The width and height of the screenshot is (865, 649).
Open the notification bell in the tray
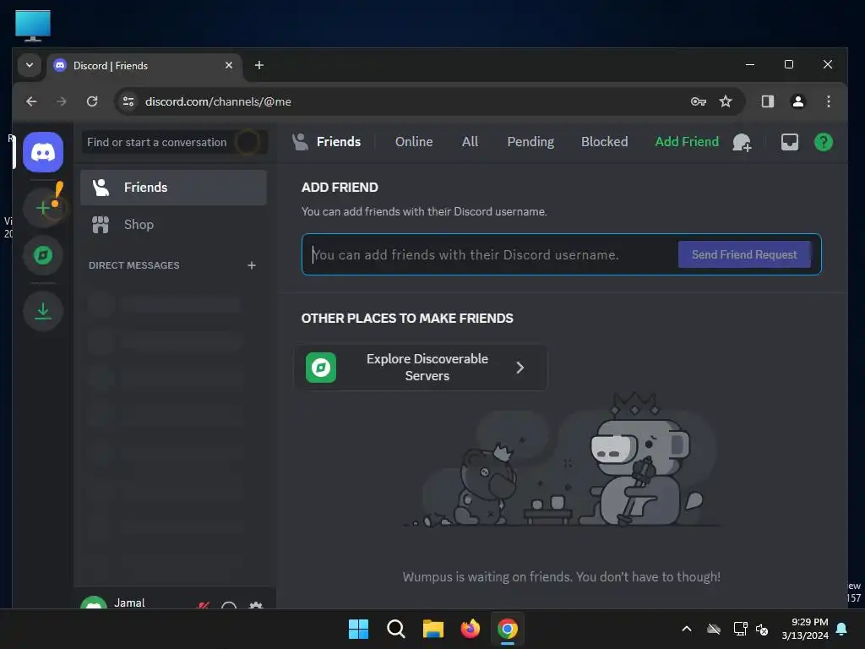[842, 629]
